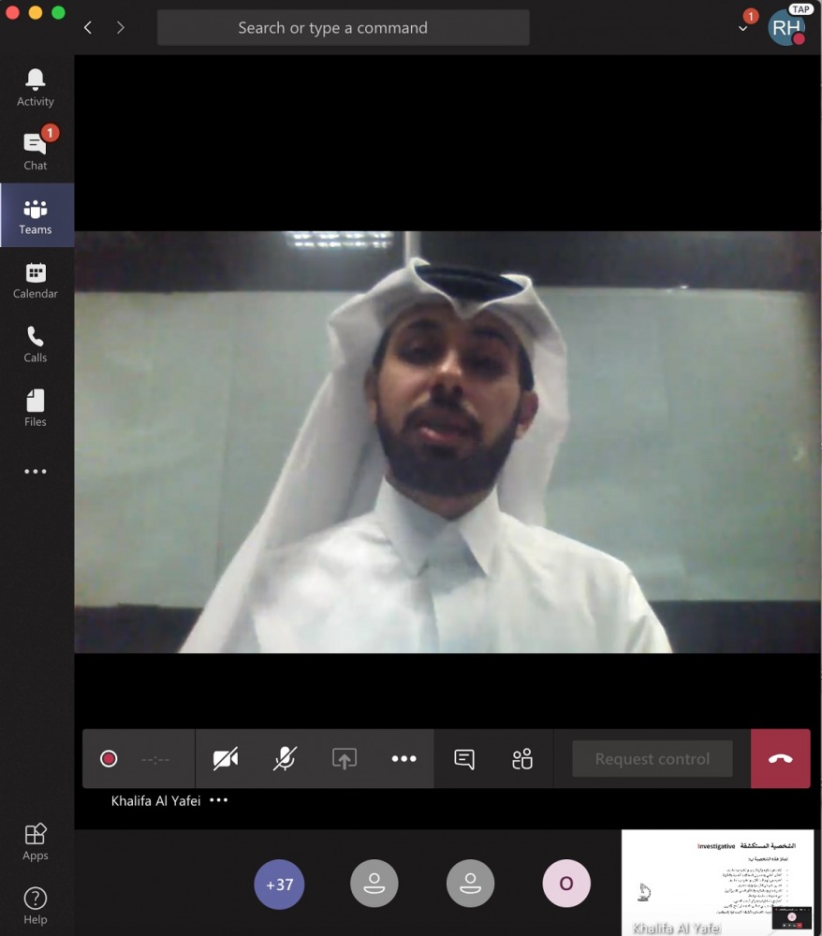Hang up the call
Image resolution: width=822 pixels, height=936 pixels.
coord(780,759)
